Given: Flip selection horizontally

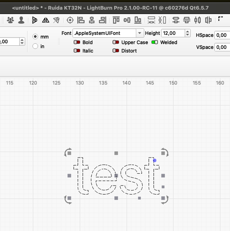Looking at the screenshot, I should pos(46,20).
